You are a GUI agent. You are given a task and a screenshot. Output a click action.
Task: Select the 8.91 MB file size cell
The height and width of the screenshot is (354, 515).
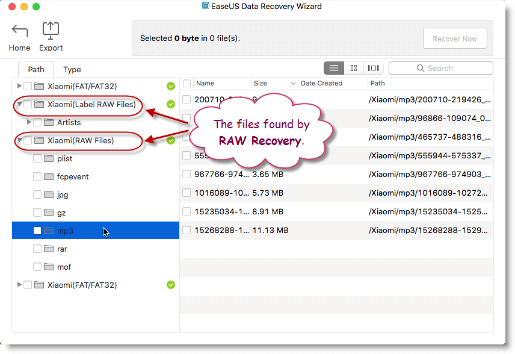click(268, 212)
